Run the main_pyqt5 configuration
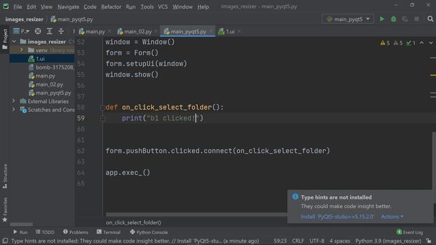436x245 pixels. click(x=382, y=19)
